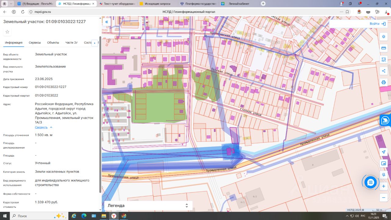Select the ruler measurement tool
The height and width of the screenshot is (220, 391).
click(384, 48)
